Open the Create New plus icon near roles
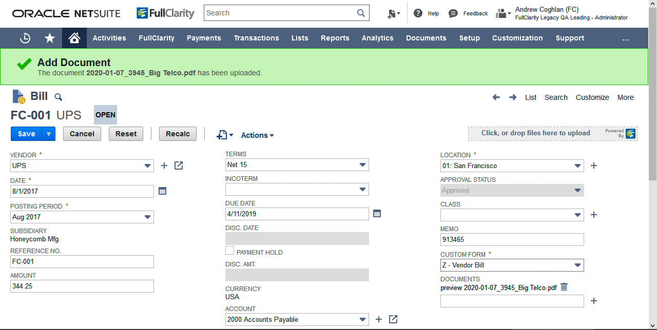The height and width of the screenshot is (330, 657). pyautogui.click(x=393, y=13)
